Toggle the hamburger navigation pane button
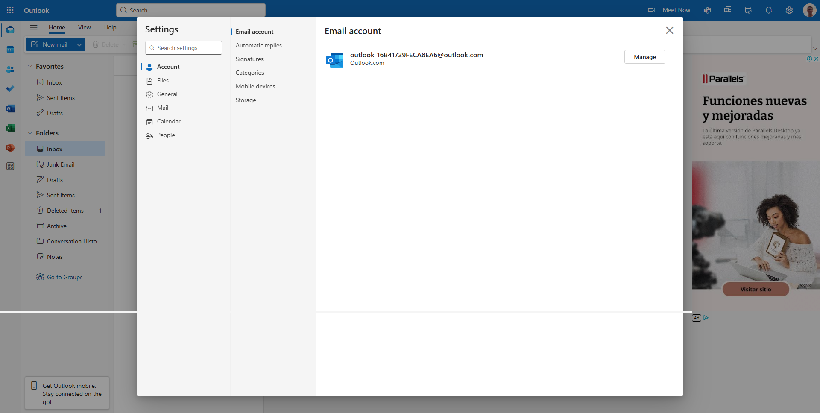The image size is (820, 413). pyautogui.click(x=34, y=28)
